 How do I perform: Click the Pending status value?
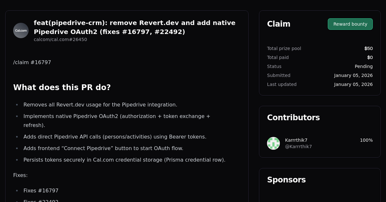click(363, 66)
